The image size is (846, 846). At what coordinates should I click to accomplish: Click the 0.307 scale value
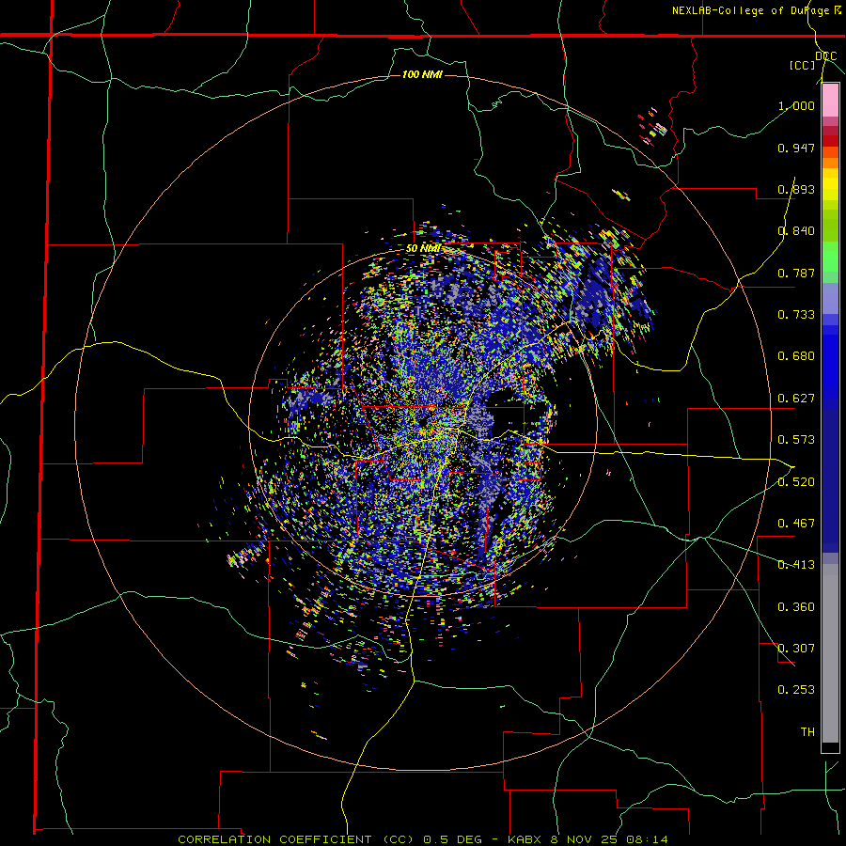[796, 649]
